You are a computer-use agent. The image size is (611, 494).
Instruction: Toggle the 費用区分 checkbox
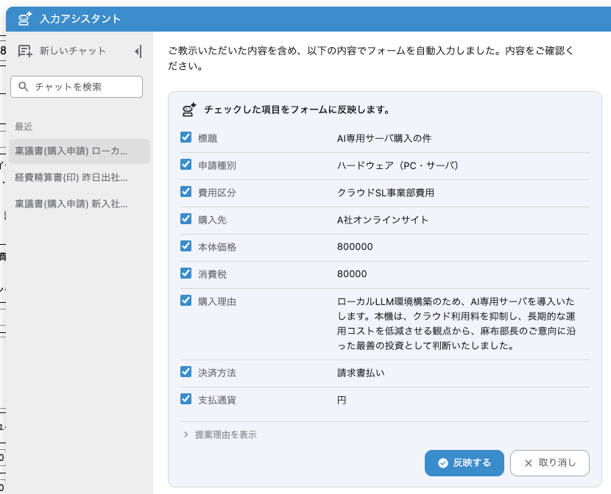click(186, 192)
